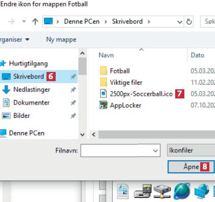The image size is (215, 202).
Task: Expand the address bar history dropdown
Action: pyautogui.click(x=180, y=22)
